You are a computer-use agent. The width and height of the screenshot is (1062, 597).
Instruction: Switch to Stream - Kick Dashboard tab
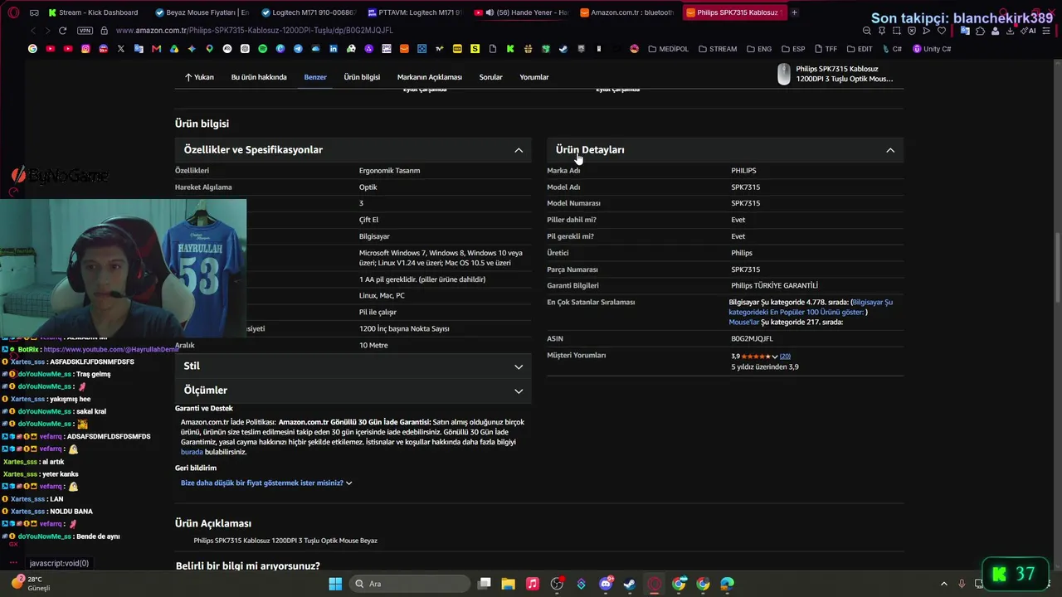point(94,12)
